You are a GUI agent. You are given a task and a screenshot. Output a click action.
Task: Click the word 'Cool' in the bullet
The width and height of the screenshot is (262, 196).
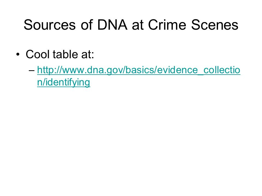pyautogui.click(x=38, y=54)
